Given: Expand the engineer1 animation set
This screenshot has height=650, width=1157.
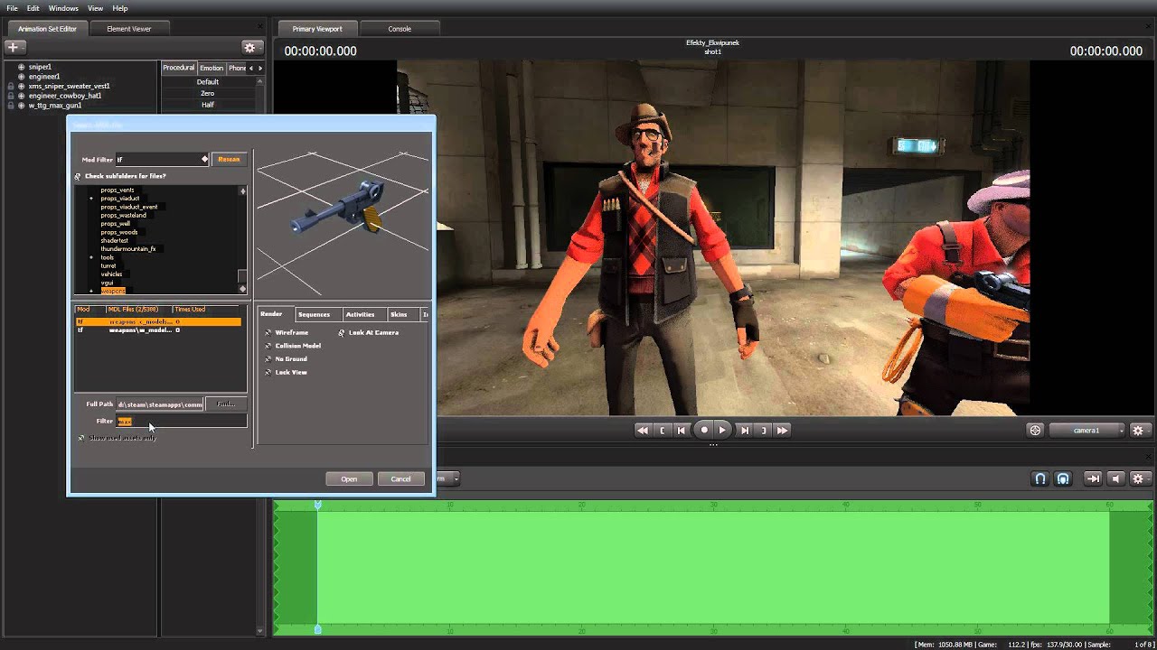Looking at the screenshot, I should click(x=21, y=77).
